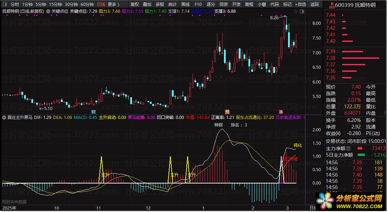Click the diamond icon above the price chart

pos(295,11)
